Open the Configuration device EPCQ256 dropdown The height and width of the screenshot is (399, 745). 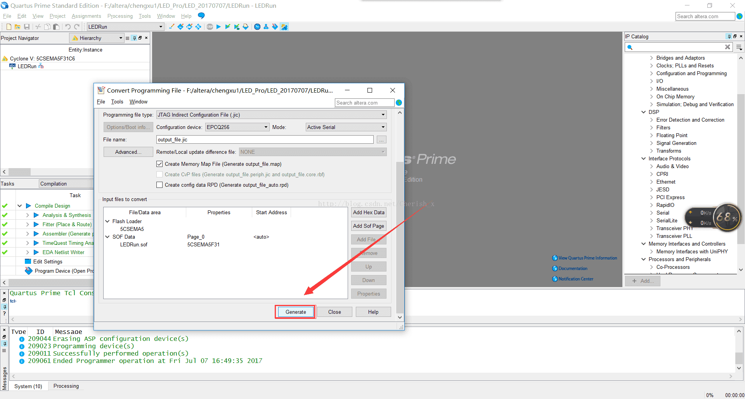click(237, 127)
